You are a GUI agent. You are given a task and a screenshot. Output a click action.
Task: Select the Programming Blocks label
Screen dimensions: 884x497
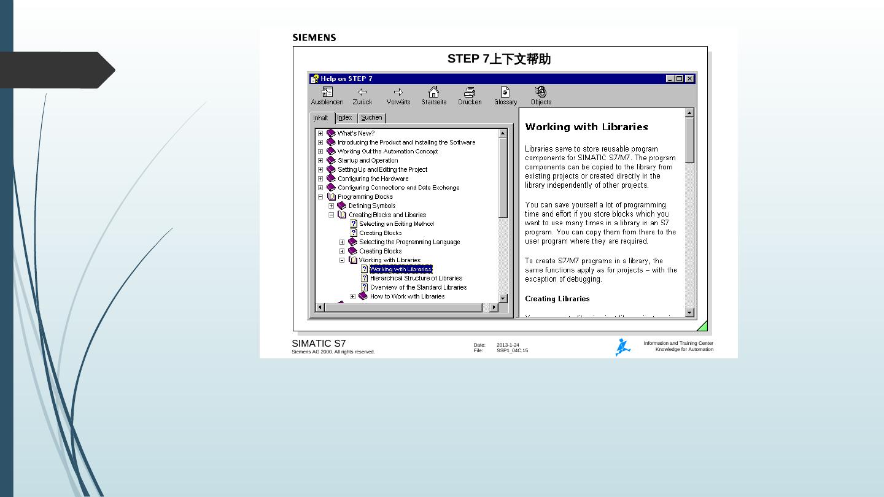[365, 197]
